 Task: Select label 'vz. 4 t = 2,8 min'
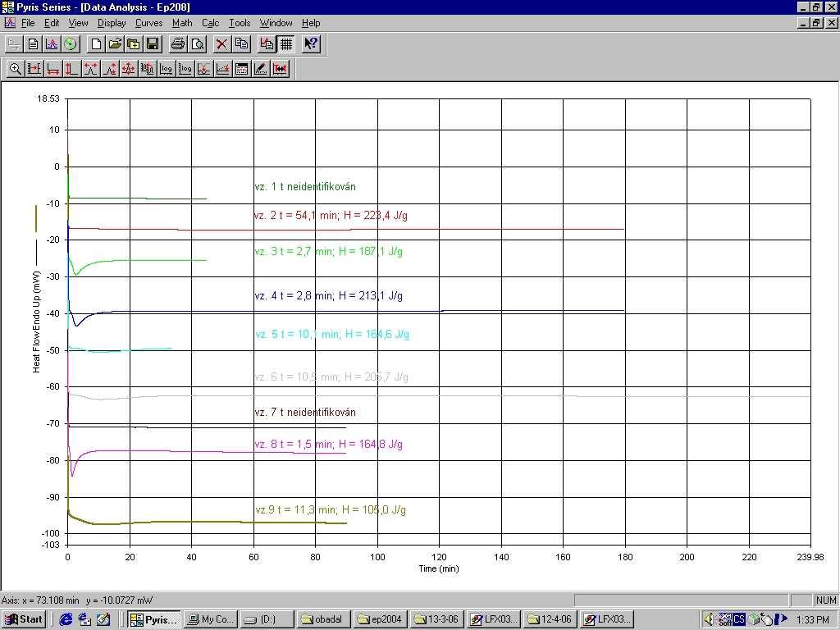point(294,295)
